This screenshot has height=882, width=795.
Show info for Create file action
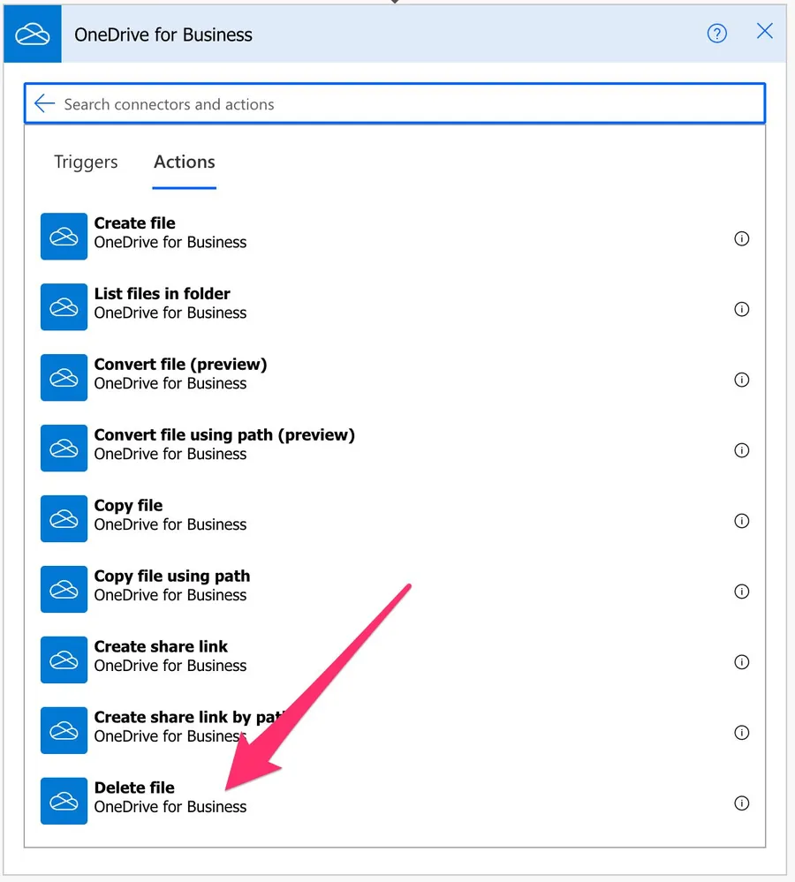click(742, 238)
